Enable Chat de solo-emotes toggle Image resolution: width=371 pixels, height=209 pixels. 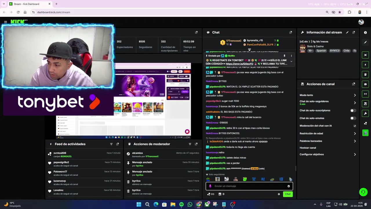pyautogui.click(x=353, y=118)
